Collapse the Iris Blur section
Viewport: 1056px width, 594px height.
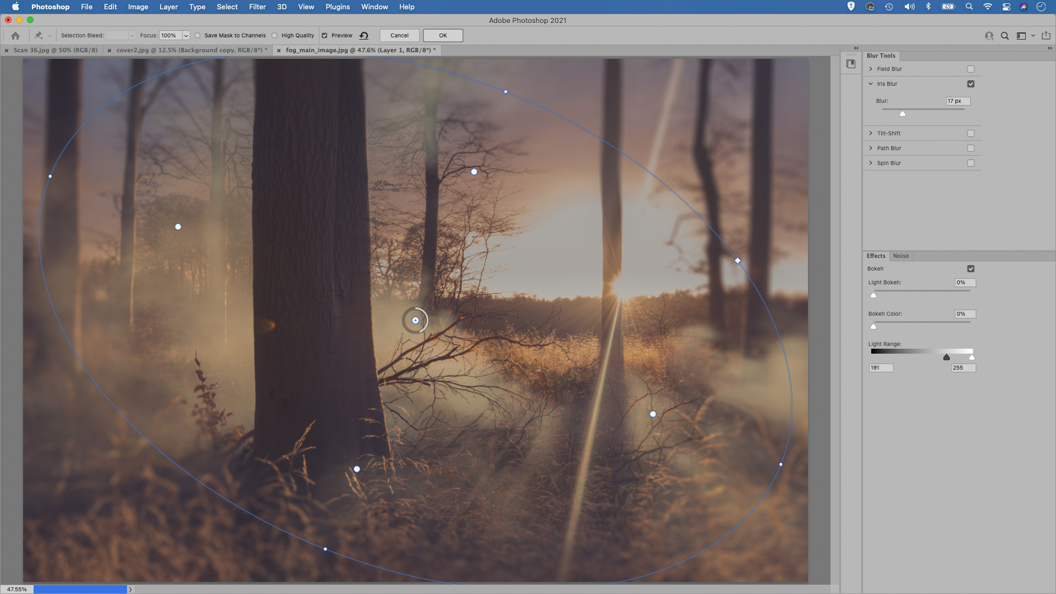click(871, 84)
